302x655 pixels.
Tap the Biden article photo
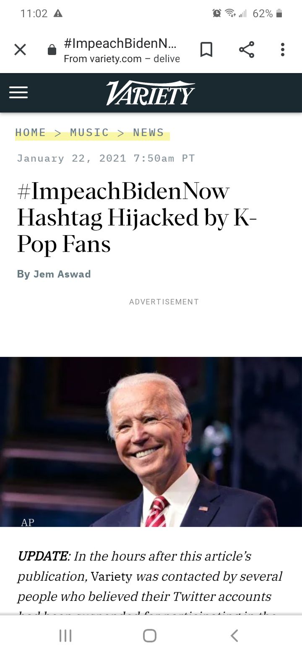[x=151, y=442]
